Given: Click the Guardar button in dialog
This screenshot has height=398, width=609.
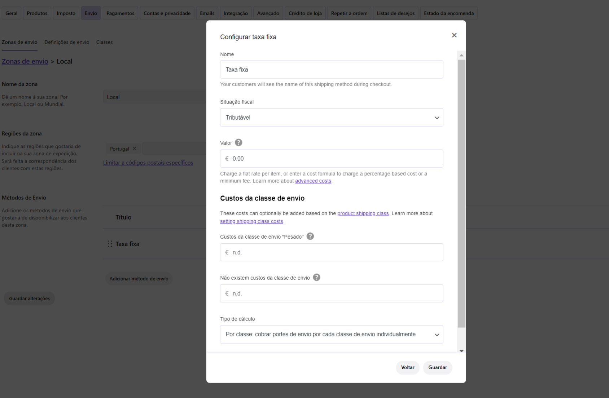Looking at the screenshot, I should [438, 367].
